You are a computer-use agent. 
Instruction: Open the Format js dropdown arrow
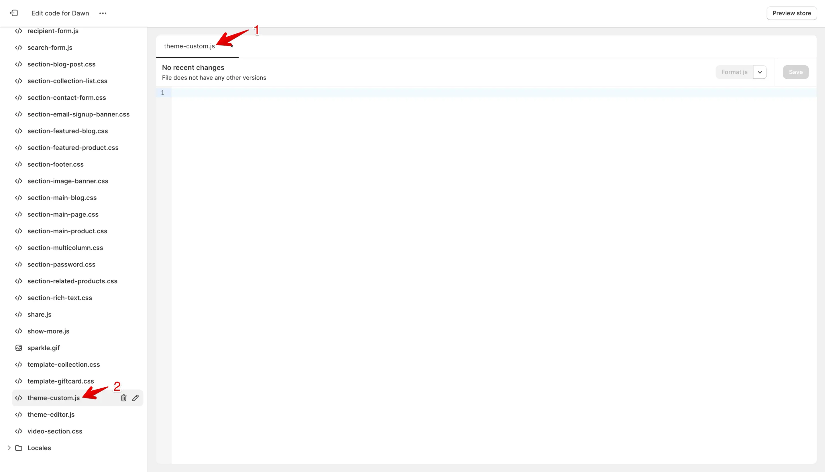(760, 72)
